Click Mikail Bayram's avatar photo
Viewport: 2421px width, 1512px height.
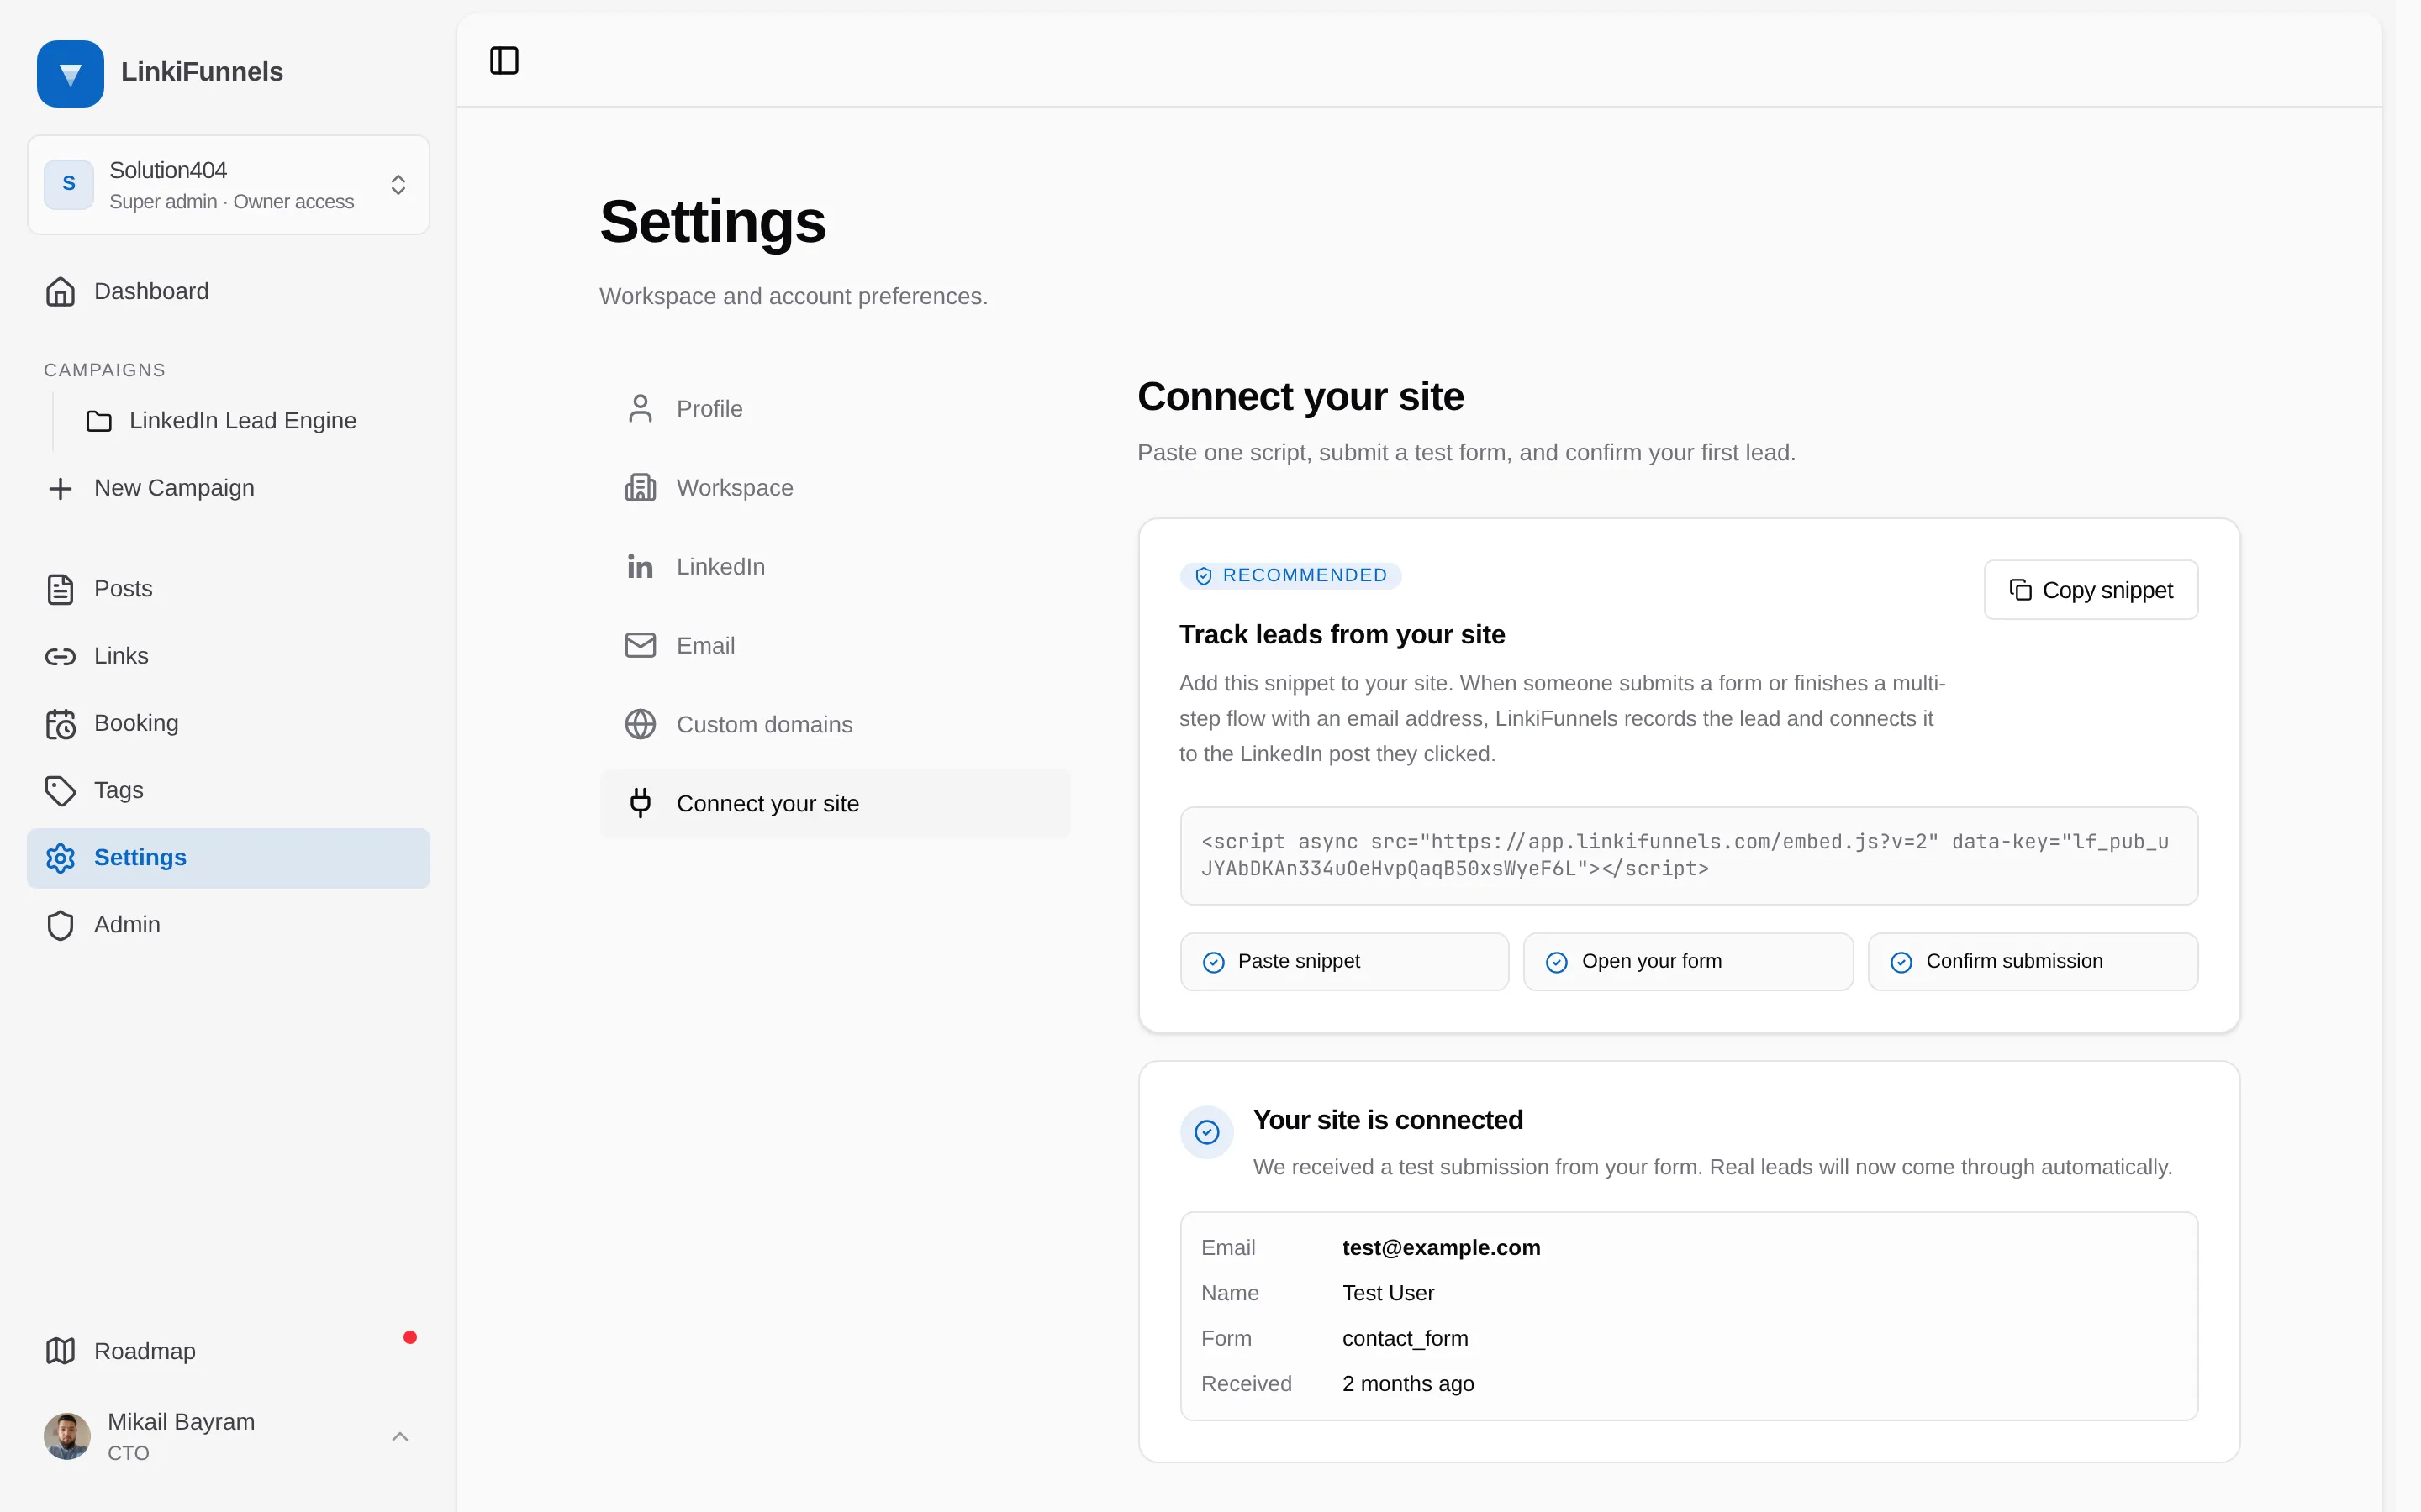point(67,1437)
